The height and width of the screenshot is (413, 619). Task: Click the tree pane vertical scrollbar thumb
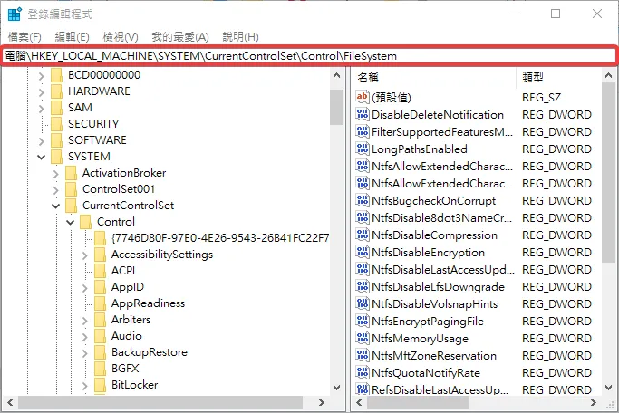pyautogui.click(x=337, y=107)
